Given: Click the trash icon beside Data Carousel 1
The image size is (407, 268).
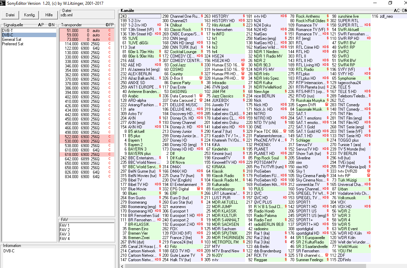Looking at the screenshot, I should (x=201, y=96).
